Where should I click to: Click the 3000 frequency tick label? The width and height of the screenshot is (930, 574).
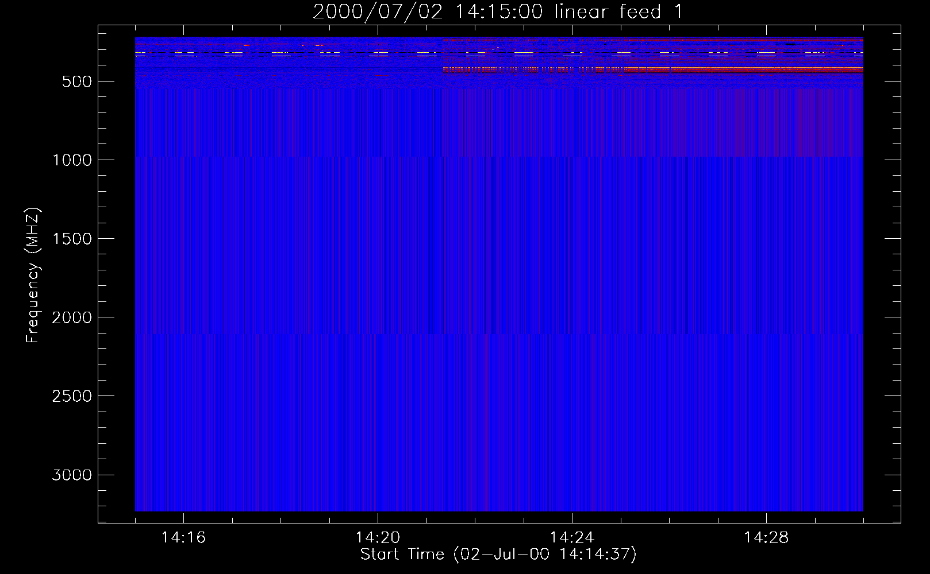72,475
